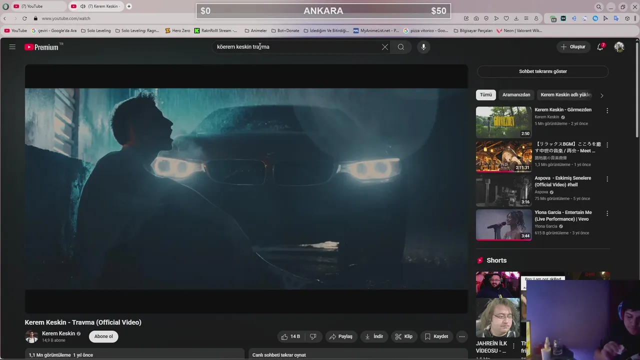This screenshot has height=360, width=640.
Task: Open YouTube bookmark
Action: point(15,30)
